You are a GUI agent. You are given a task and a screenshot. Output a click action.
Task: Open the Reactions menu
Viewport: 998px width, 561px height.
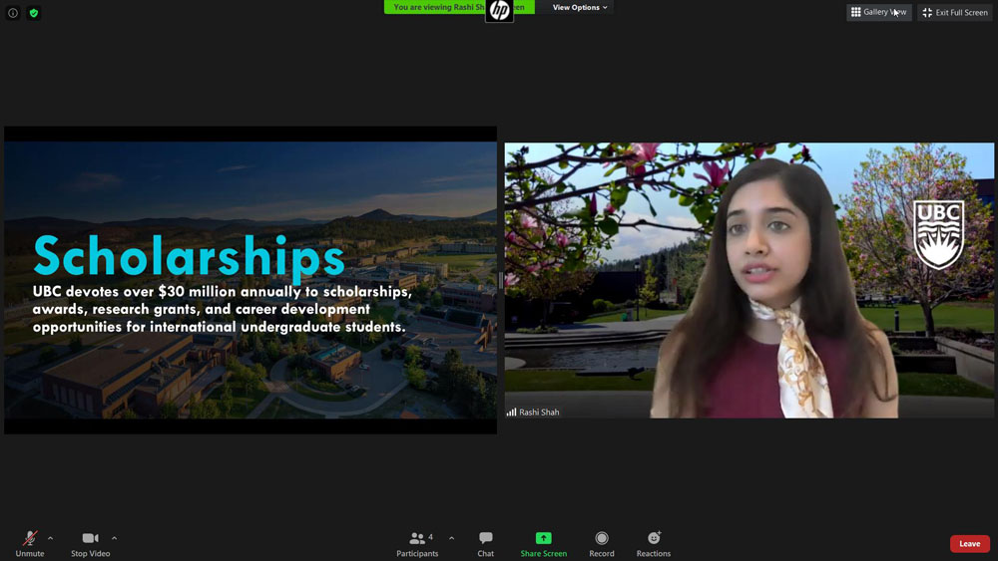pos(654,544)
